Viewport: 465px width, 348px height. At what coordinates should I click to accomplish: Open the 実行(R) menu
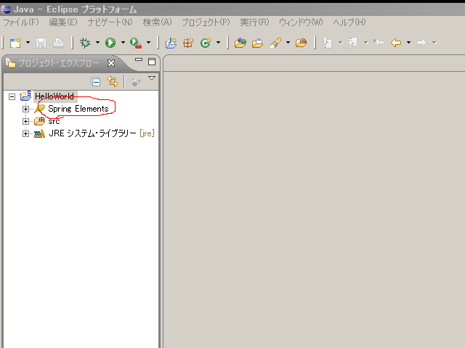pos(254,22)
